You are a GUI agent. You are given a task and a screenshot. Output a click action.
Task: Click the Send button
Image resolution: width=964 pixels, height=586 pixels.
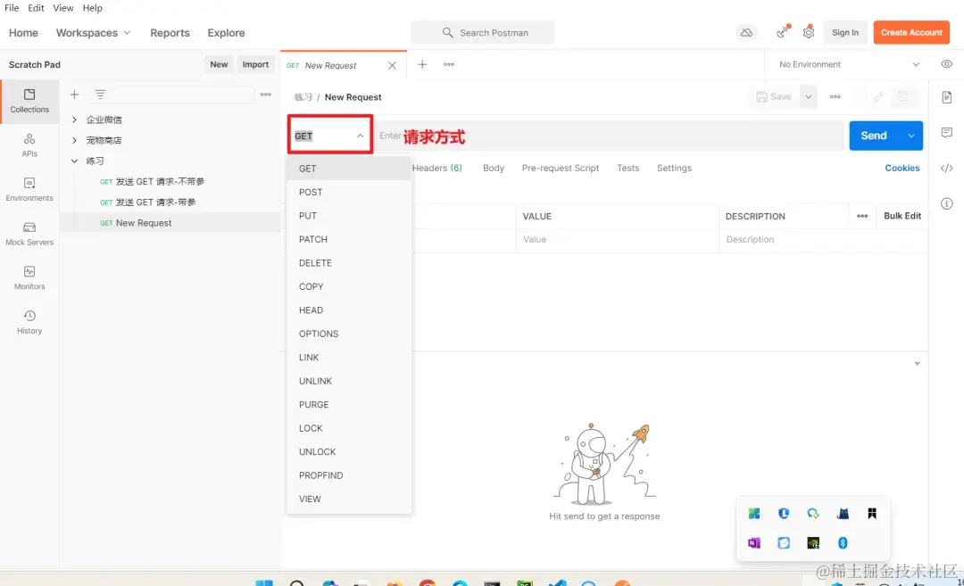coord(874,135)
